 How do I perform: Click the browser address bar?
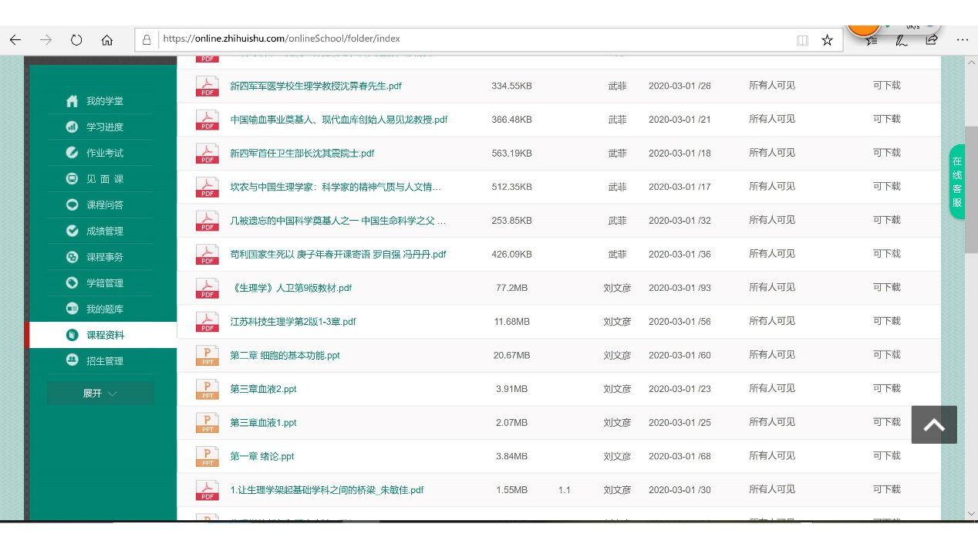pos(463,39)
